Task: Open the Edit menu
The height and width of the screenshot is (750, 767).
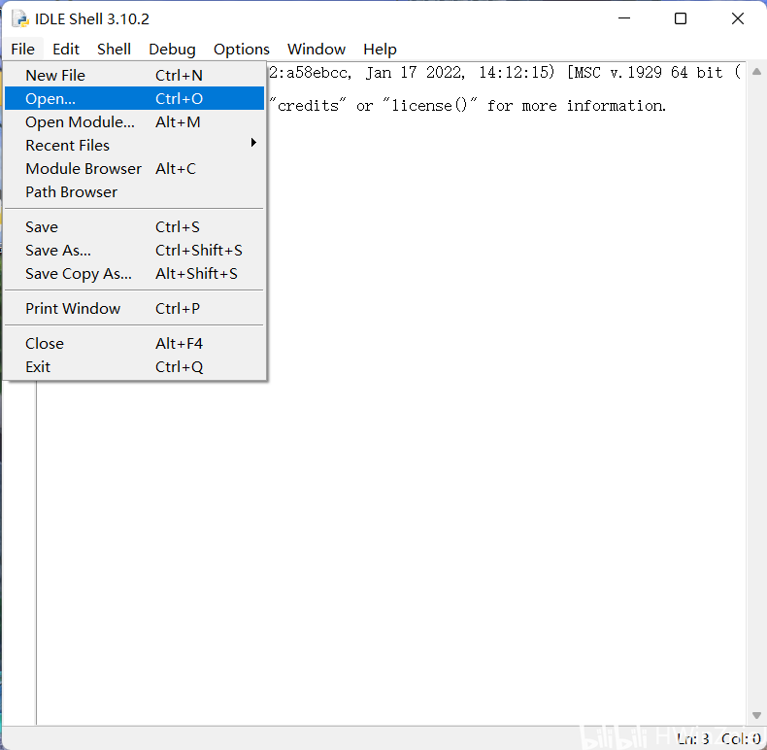Action: click(x=66, y=49)
